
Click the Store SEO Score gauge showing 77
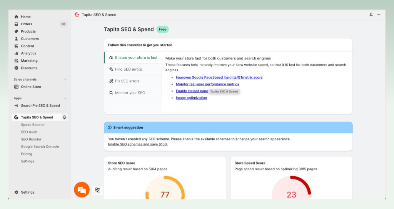(x=165, y=188)
